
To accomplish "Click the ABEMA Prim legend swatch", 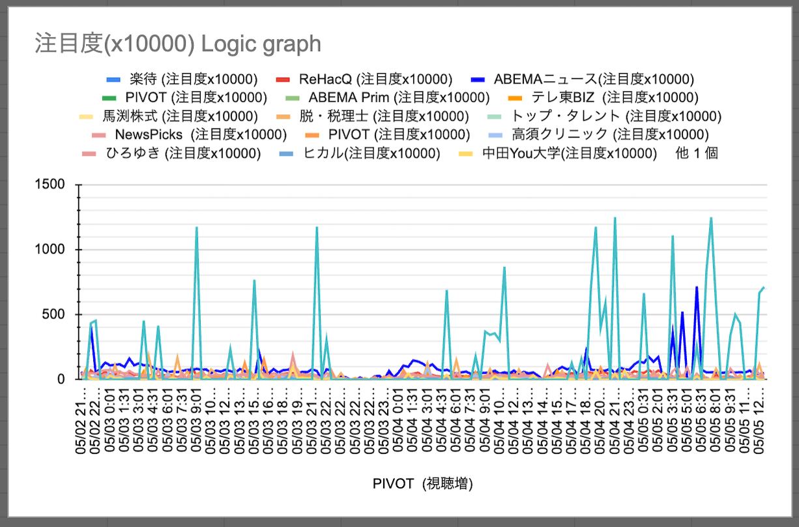I will (x=293, y=98).
